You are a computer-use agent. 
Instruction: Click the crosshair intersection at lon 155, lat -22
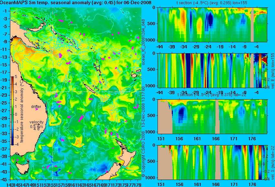coord(53,92)
